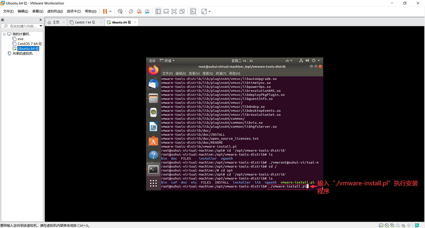Click the volume indicator in Ubuntu top bar
Viewport: 425px width, 228px height.
pyautogui.click(x=307, y=60)
